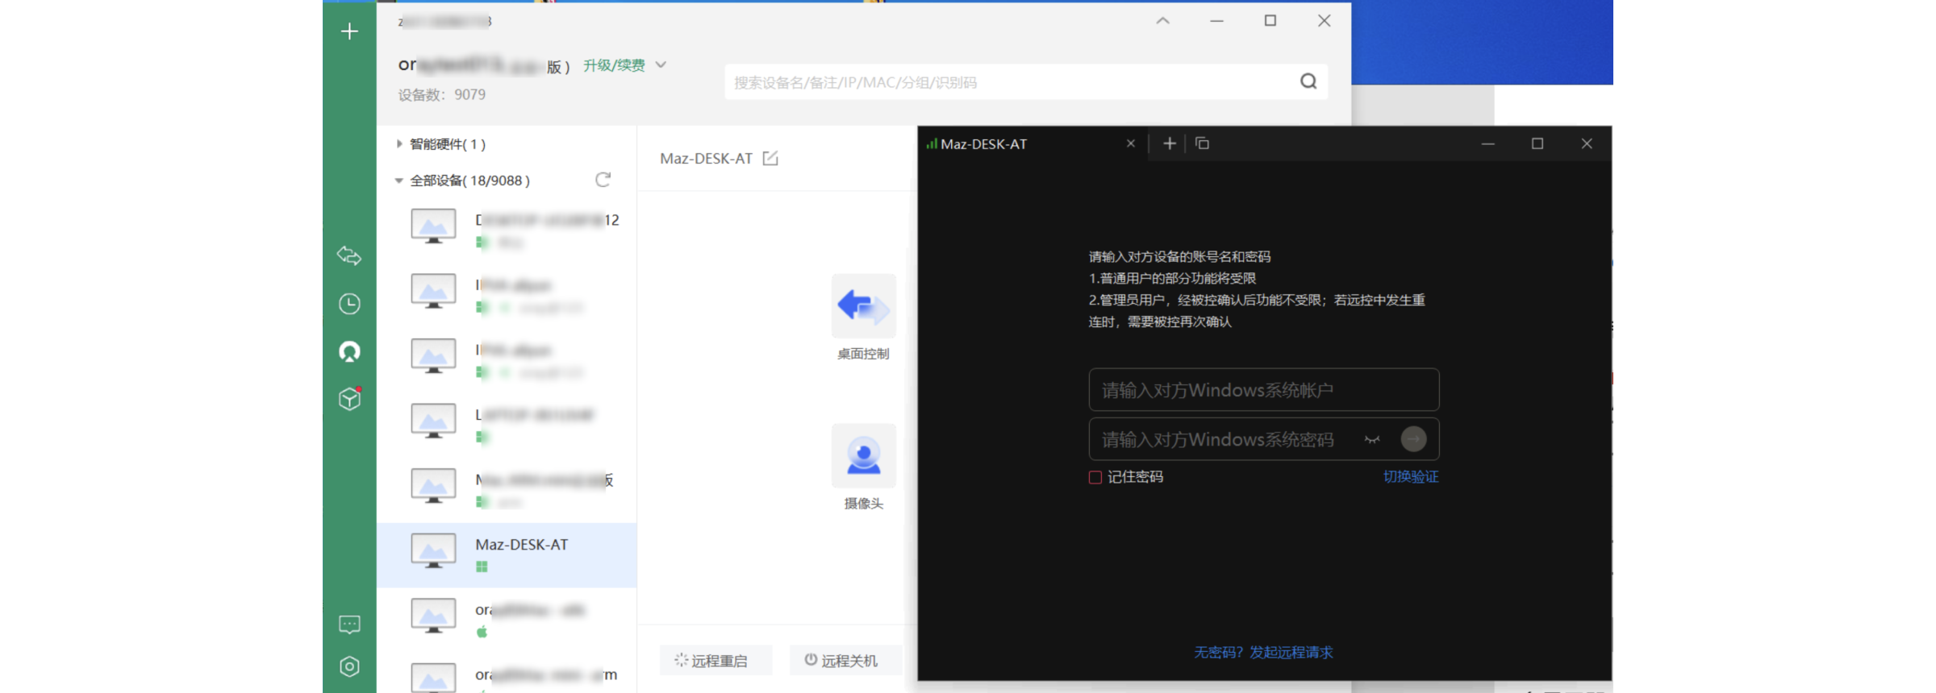Viewport: 1936px width, 693px height.
Task: Click the plus icon in green sidebar
Action: [349, 31]
